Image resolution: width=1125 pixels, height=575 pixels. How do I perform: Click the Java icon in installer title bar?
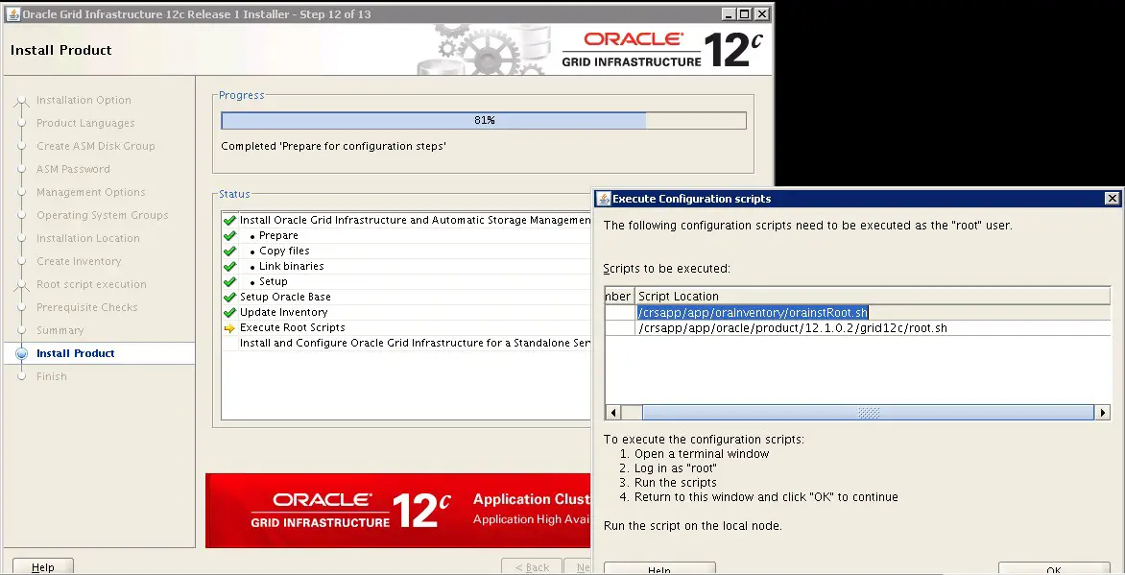coord(12,13)
